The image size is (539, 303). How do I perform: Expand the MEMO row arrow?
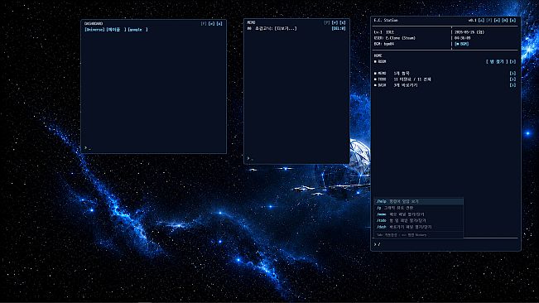(x=513, y=73)
